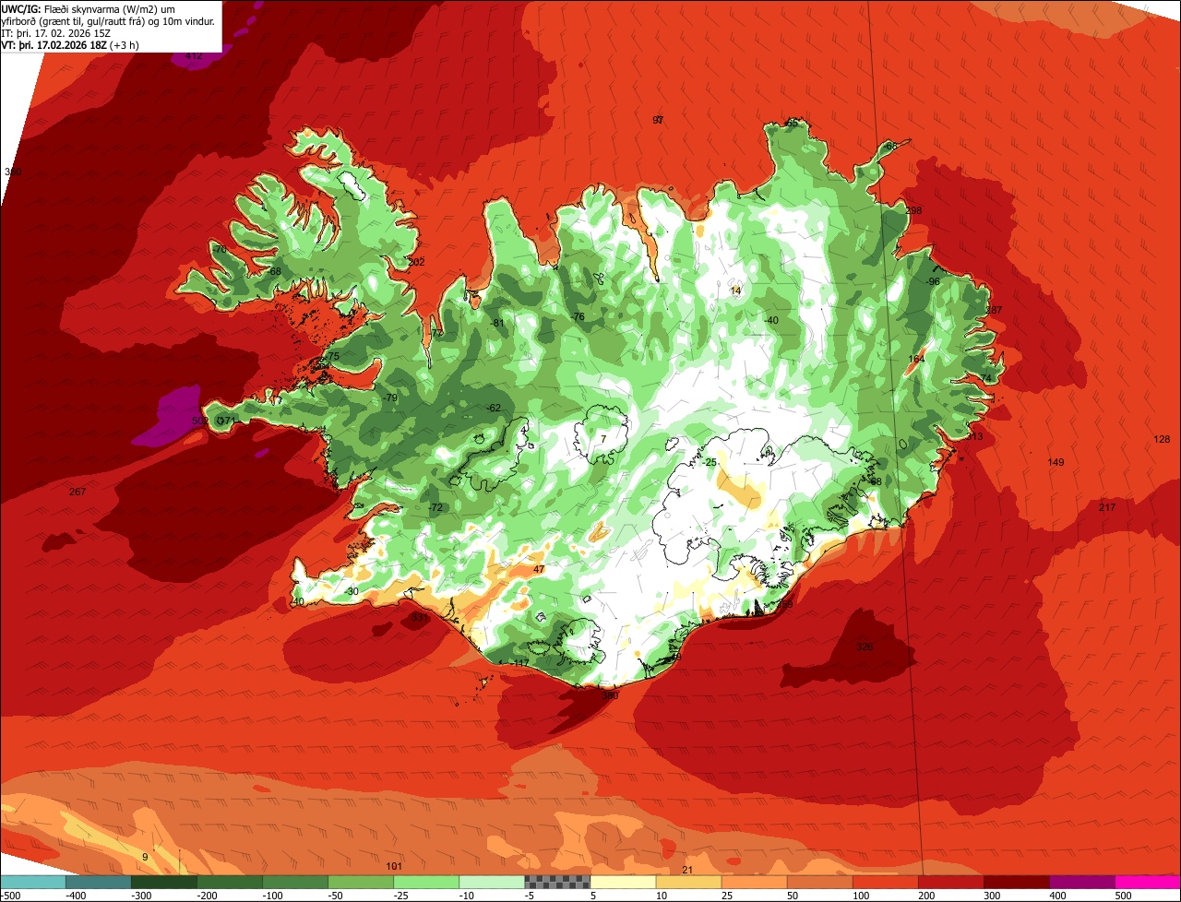Select the -62 value in west Iceland

(494, 408)
